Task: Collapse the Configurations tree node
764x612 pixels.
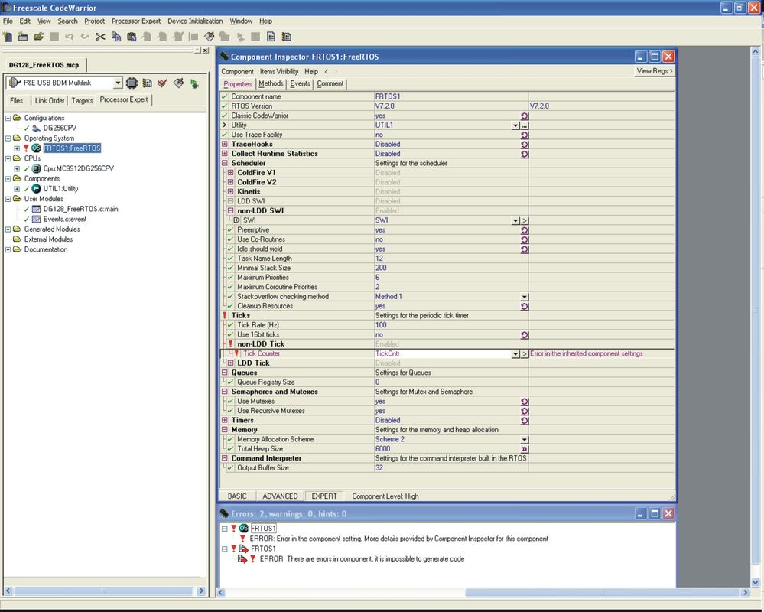Action: [x=8, y=118]
